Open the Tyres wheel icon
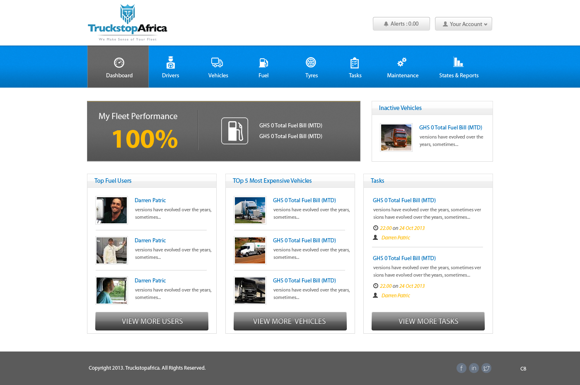 311,62
